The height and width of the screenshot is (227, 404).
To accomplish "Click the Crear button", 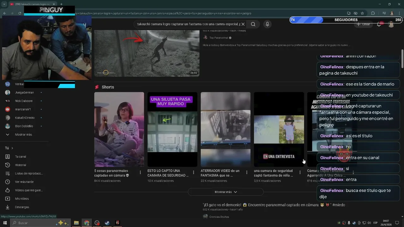I will [x=363, y=24].
